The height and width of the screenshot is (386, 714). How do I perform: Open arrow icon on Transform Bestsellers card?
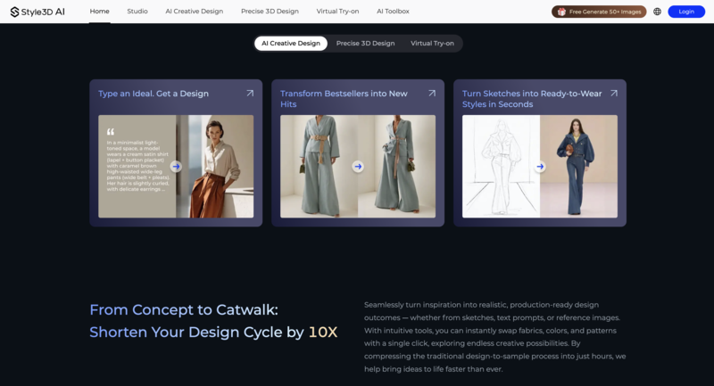click(432, 93)
